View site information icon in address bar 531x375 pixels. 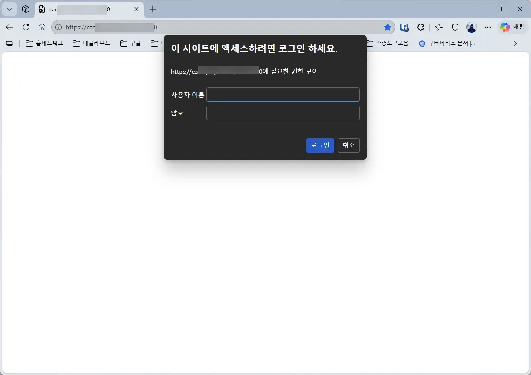pos(58,27)
